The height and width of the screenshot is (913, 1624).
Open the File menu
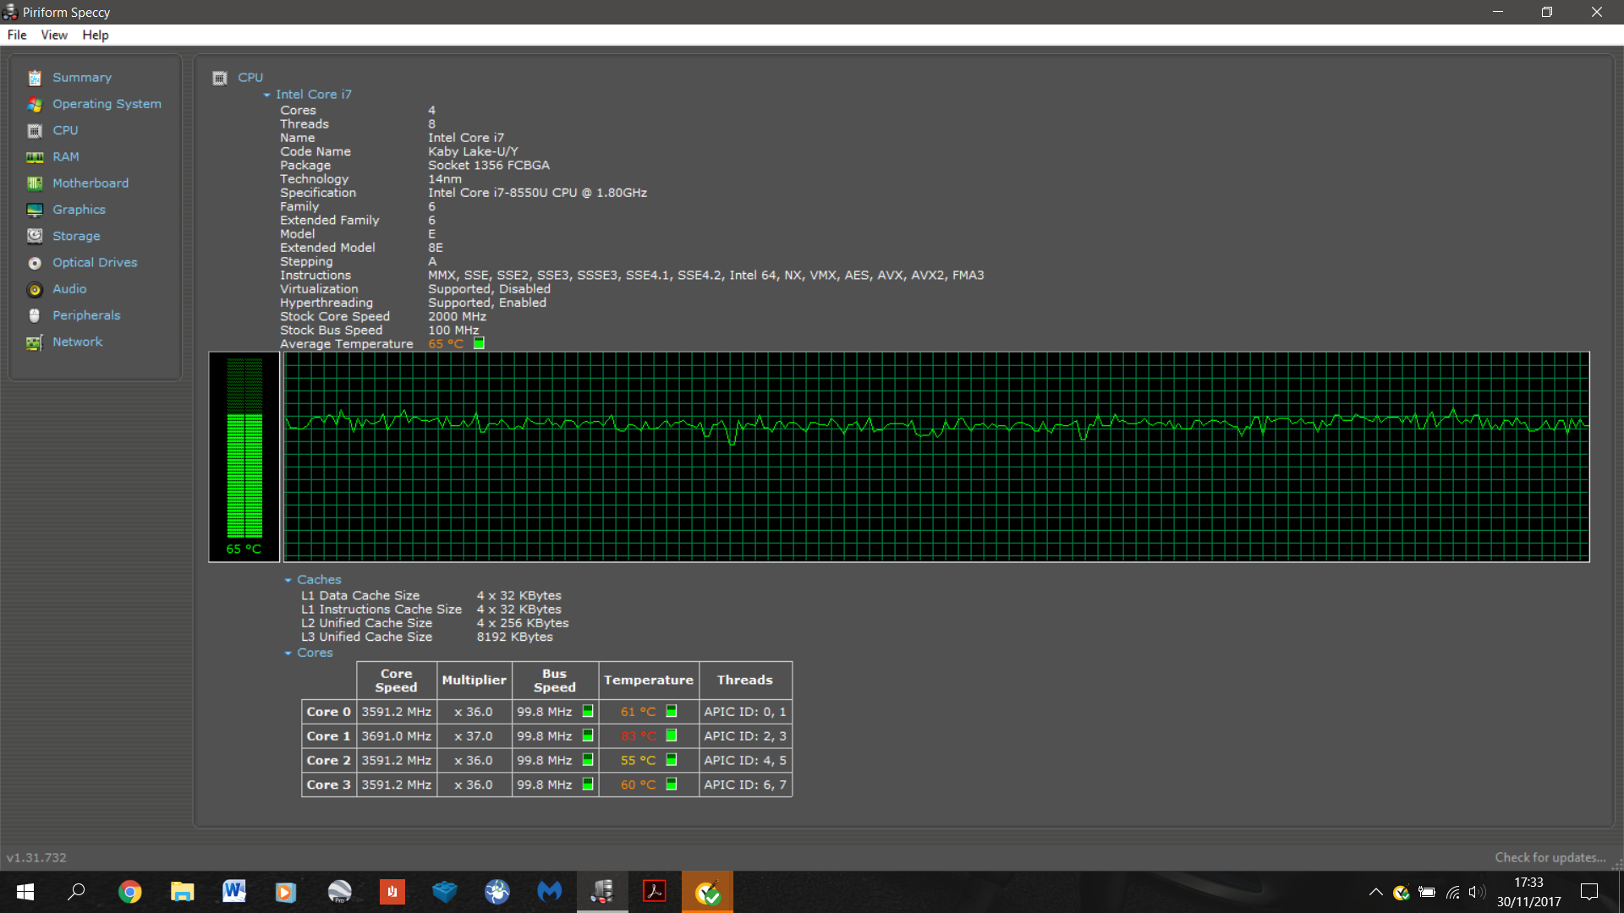[17, 35]
